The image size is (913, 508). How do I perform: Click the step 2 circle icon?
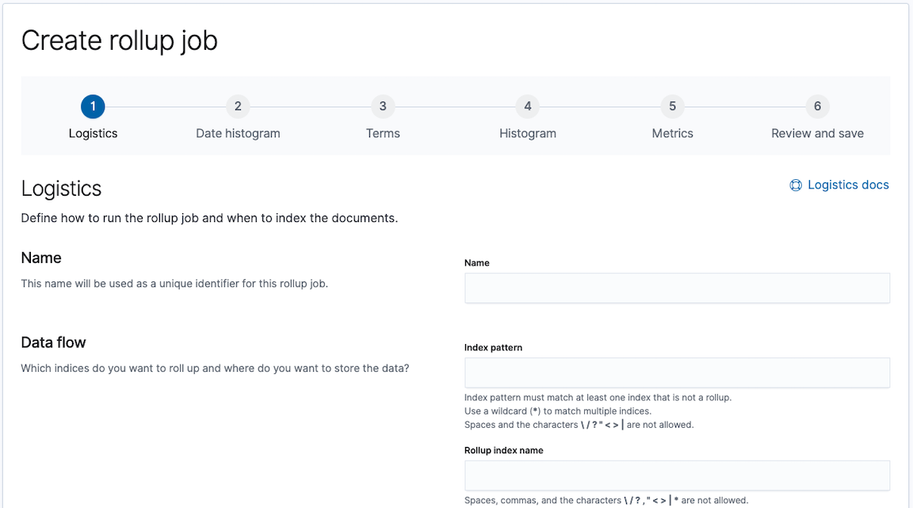(x=238, y=106)
